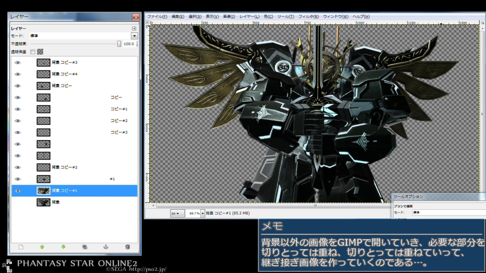Click status text 背景 コピー#1 (85.3 MB)

[228, 213]
